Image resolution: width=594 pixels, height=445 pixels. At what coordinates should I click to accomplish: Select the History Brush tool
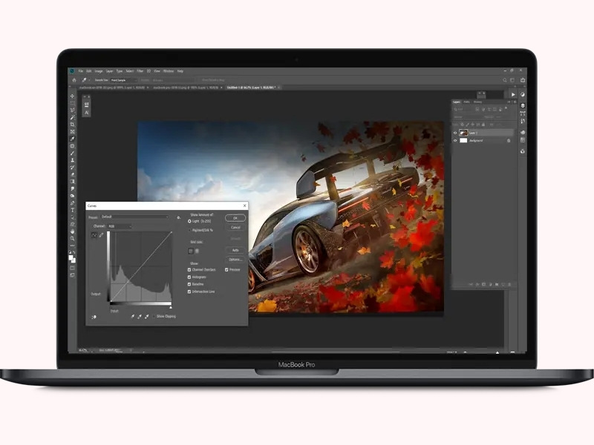point(72,168)
